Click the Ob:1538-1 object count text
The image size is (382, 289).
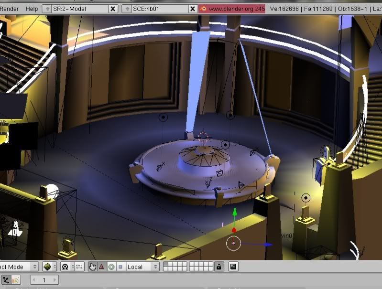pyautogui.click(x=352, y=9)
